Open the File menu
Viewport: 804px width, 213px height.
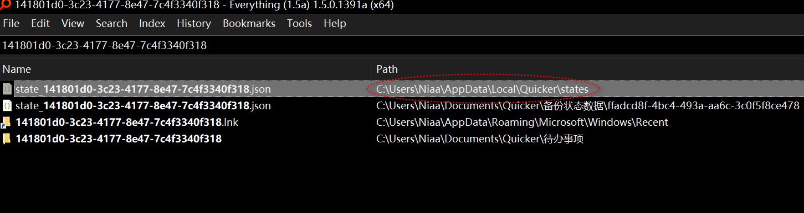pos(11,23)
